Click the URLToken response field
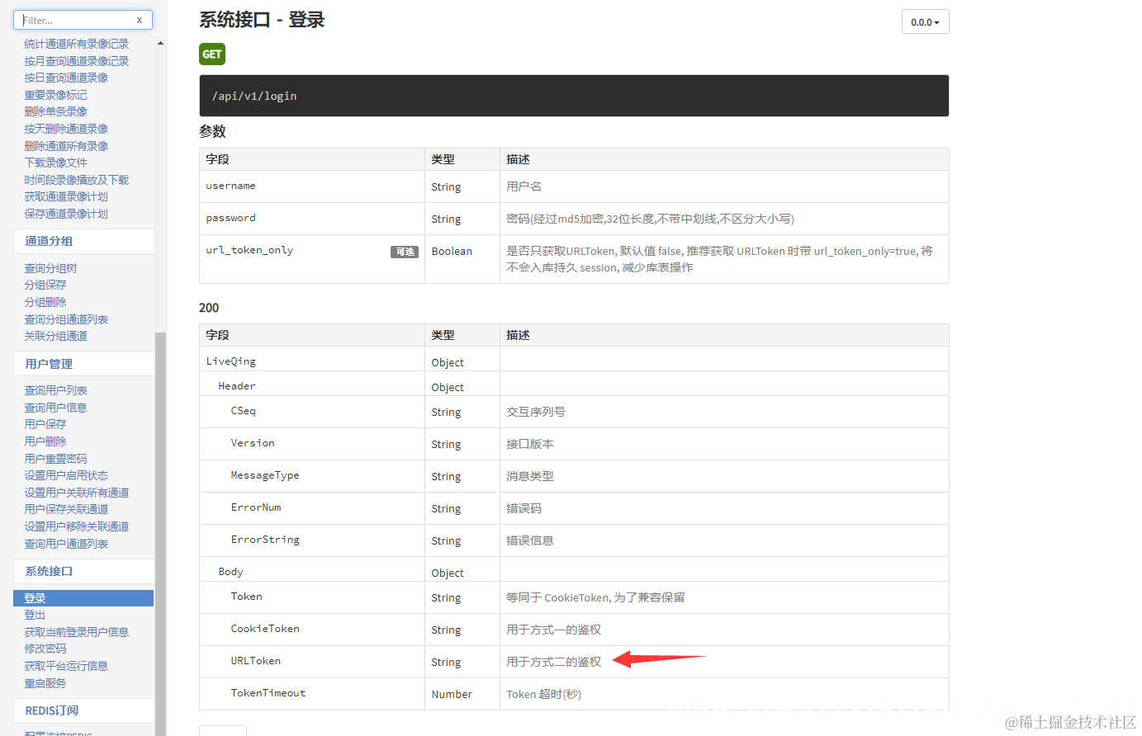The width and height of the screenshot is (1142, 736). [x=256, y=661]
